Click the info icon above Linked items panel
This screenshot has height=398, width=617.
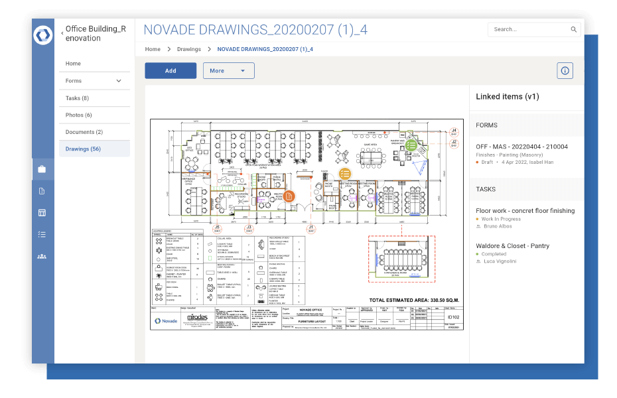565,70
